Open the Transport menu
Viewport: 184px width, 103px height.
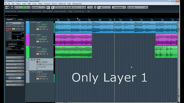pos(47,4)
